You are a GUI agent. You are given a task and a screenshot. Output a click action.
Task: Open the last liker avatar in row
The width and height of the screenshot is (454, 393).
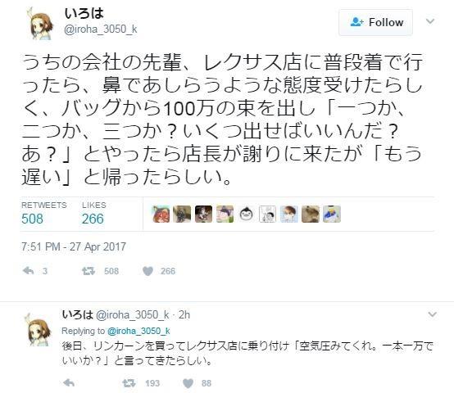(x=332, y=215)
